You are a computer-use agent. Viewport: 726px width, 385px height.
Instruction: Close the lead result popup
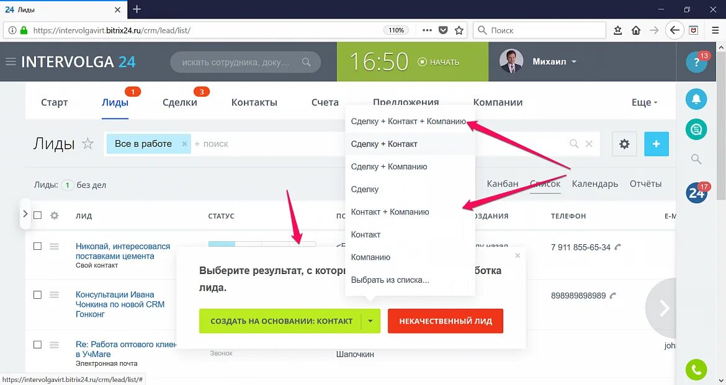pos(518,255)
